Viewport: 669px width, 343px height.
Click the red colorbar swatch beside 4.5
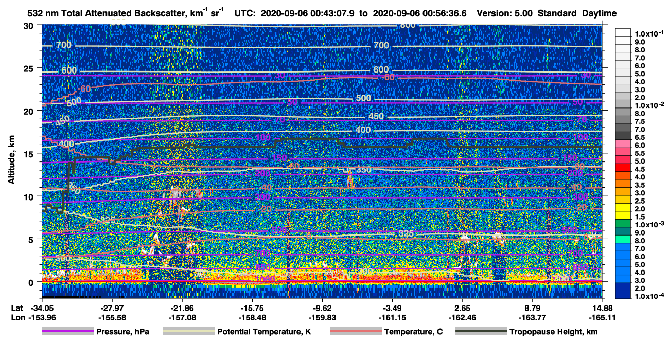tap(624, 168)
